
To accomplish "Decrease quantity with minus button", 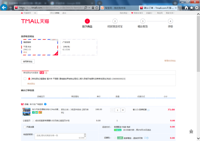I will [112, 110].
